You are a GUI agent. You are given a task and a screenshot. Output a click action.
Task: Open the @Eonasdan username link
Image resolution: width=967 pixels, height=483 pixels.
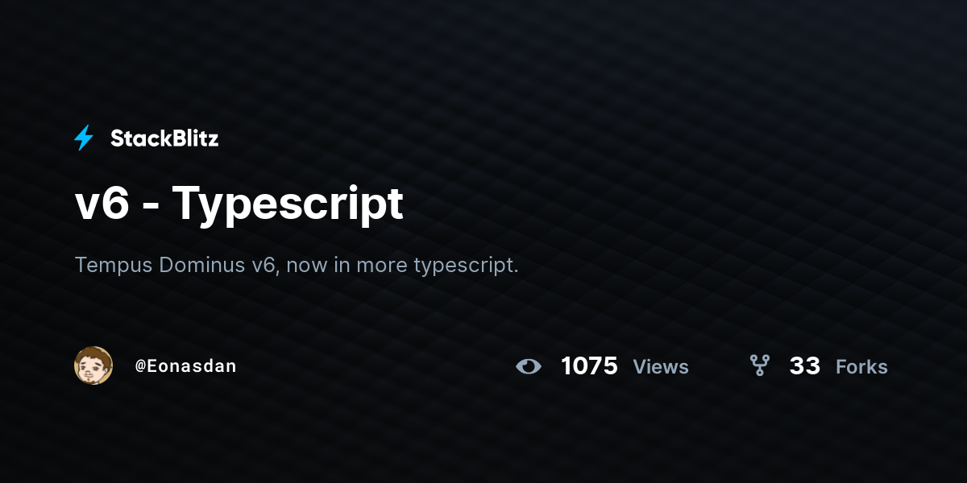(x=185, y=366)
